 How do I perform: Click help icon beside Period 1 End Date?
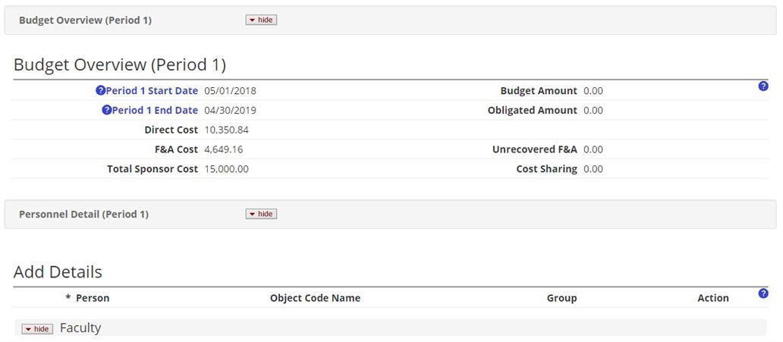[106, 111]
